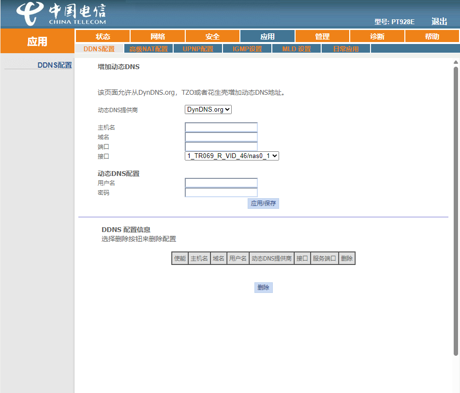This screenshot has height=393, width=460.
Task: Select the 管理 tab
Action: click(322, 36)
